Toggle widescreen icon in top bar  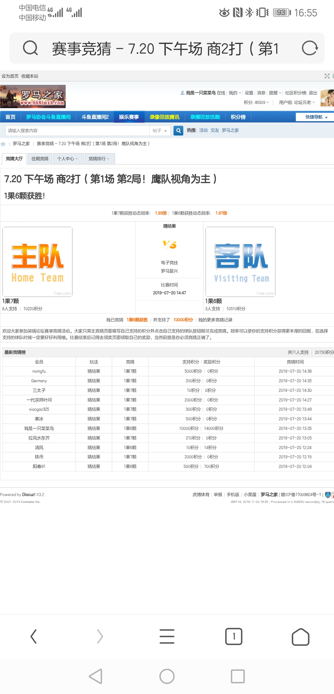click(327, 76)
